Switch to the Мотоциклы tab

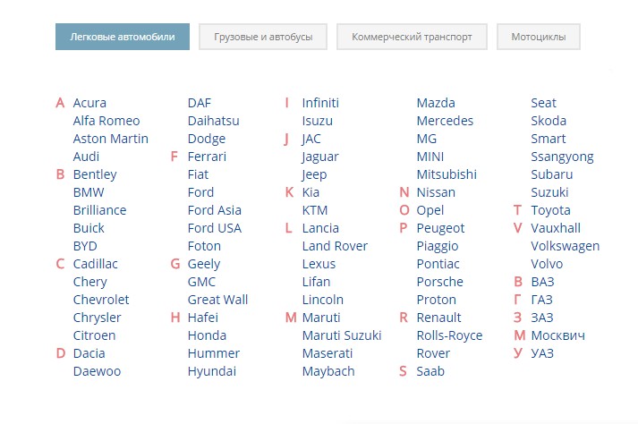(x=539, y=37)
